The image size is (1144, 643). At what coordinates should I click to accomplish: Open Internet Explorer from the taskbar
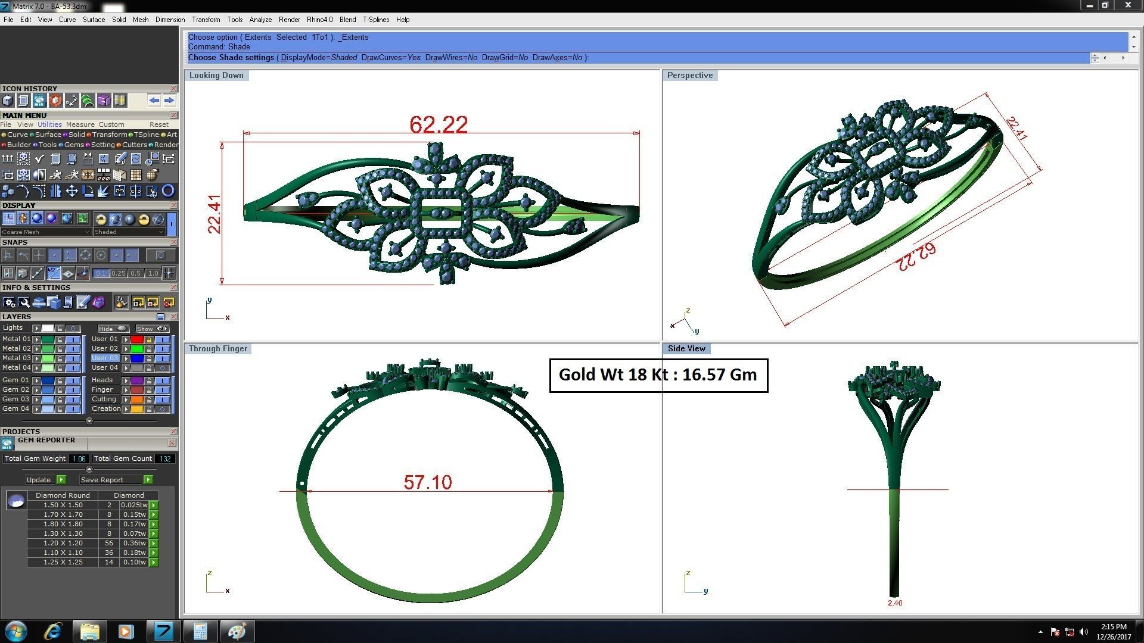click(x=53, y=631)
